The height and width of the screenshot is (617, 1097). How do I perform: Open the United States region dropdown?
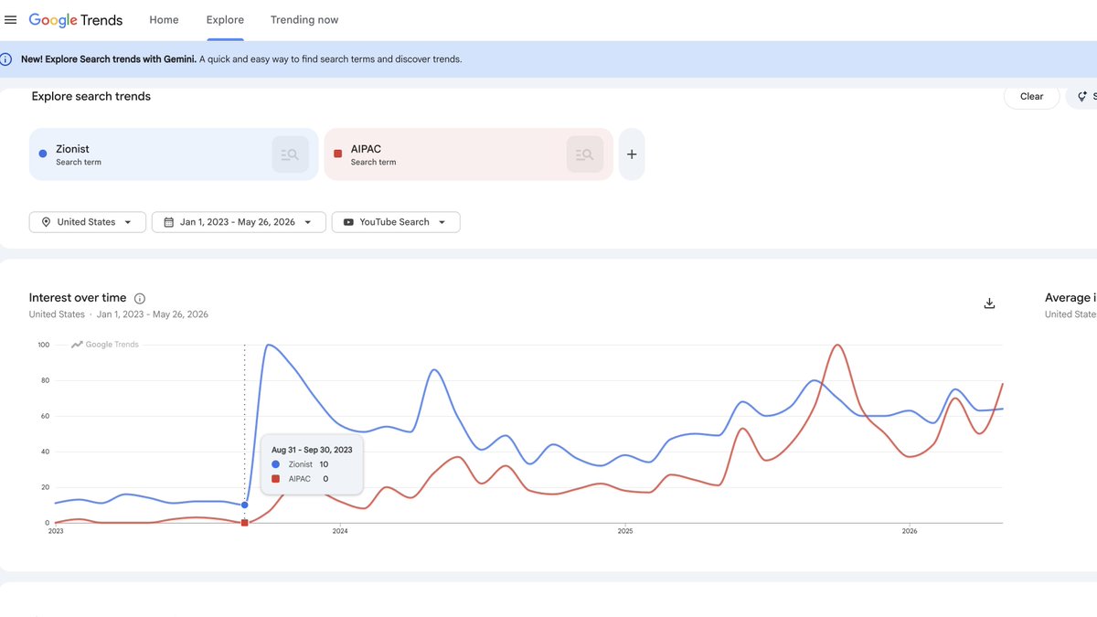88,222
